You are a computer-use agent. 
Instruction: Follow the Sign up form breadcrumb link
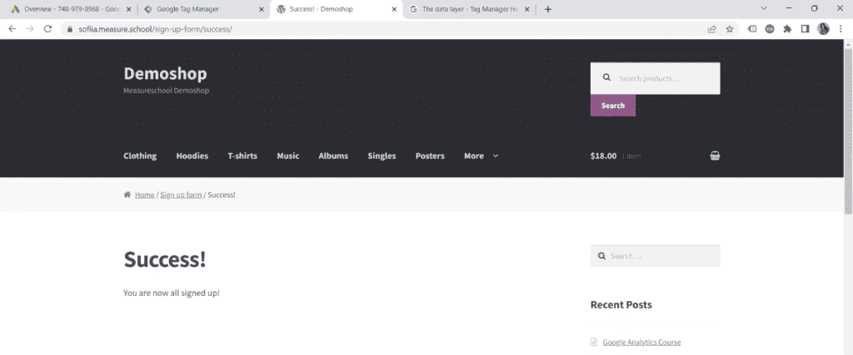(181, 195)
